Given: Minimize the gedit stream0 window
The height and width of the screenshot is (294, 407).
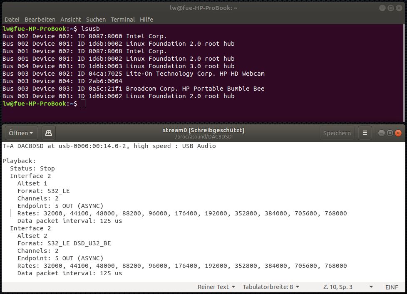Looking at the screenshot, I should [381, 133].
